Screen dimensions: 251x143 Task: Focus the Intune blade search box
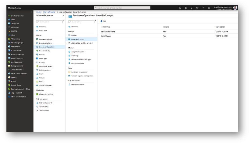point(50,22)
